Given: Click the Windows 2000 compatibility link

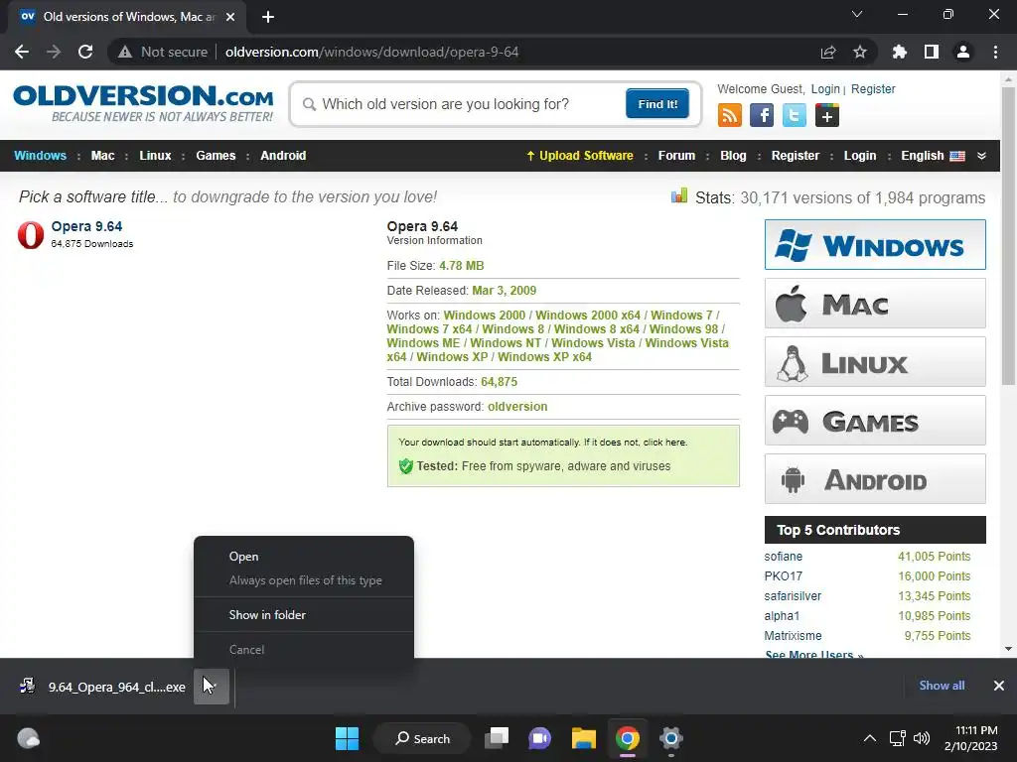Looking at the screenshot, I should (x=484, y=315).
